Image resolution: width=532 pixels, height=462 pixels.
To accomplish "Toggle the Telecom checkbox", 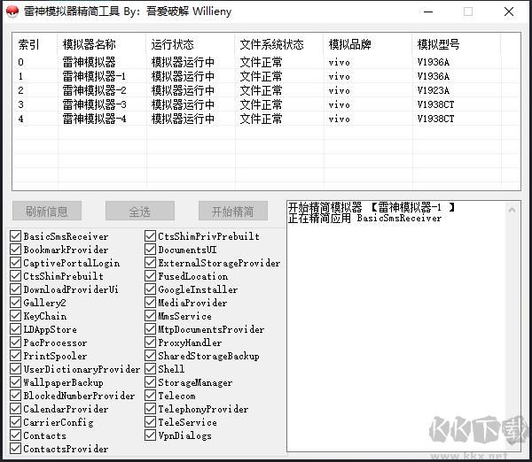I will [150, 396].
